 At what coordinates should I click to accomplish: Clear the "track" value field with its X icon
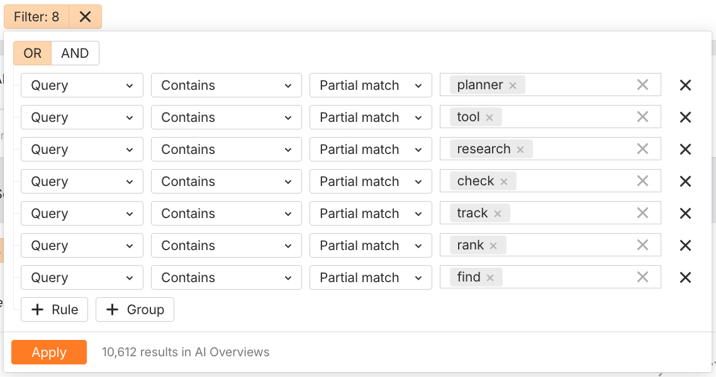(x=642, y=213)
